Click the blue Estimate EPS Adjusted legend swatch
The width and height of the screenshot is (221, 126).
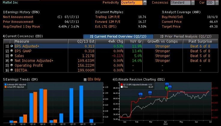tap(6, 85)
